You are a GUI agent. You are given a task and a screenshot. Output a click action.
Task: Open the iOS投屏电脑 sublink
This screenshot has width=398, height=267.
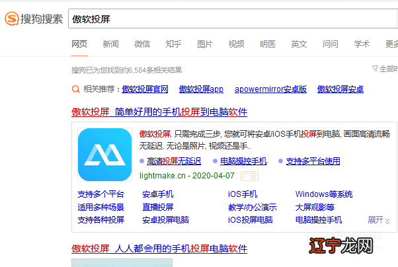coord(251,220)
